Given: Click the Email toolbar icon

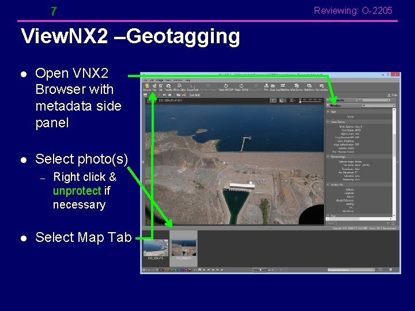Looking at the screenshot, I should [273, 88].
